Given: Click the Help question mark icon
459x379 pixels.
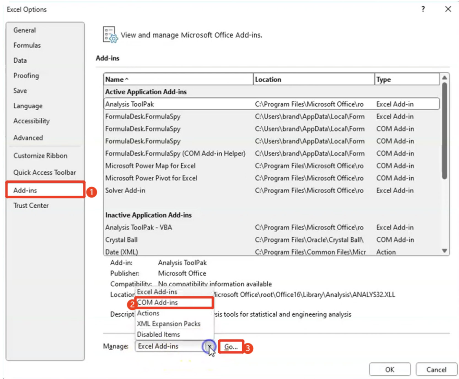Looking at the screenshot, I should (x=423, y=9).
